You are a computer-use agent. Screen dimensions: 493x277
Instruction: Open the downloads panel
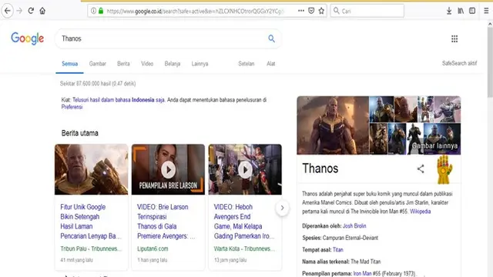click(x=449, y=11)
